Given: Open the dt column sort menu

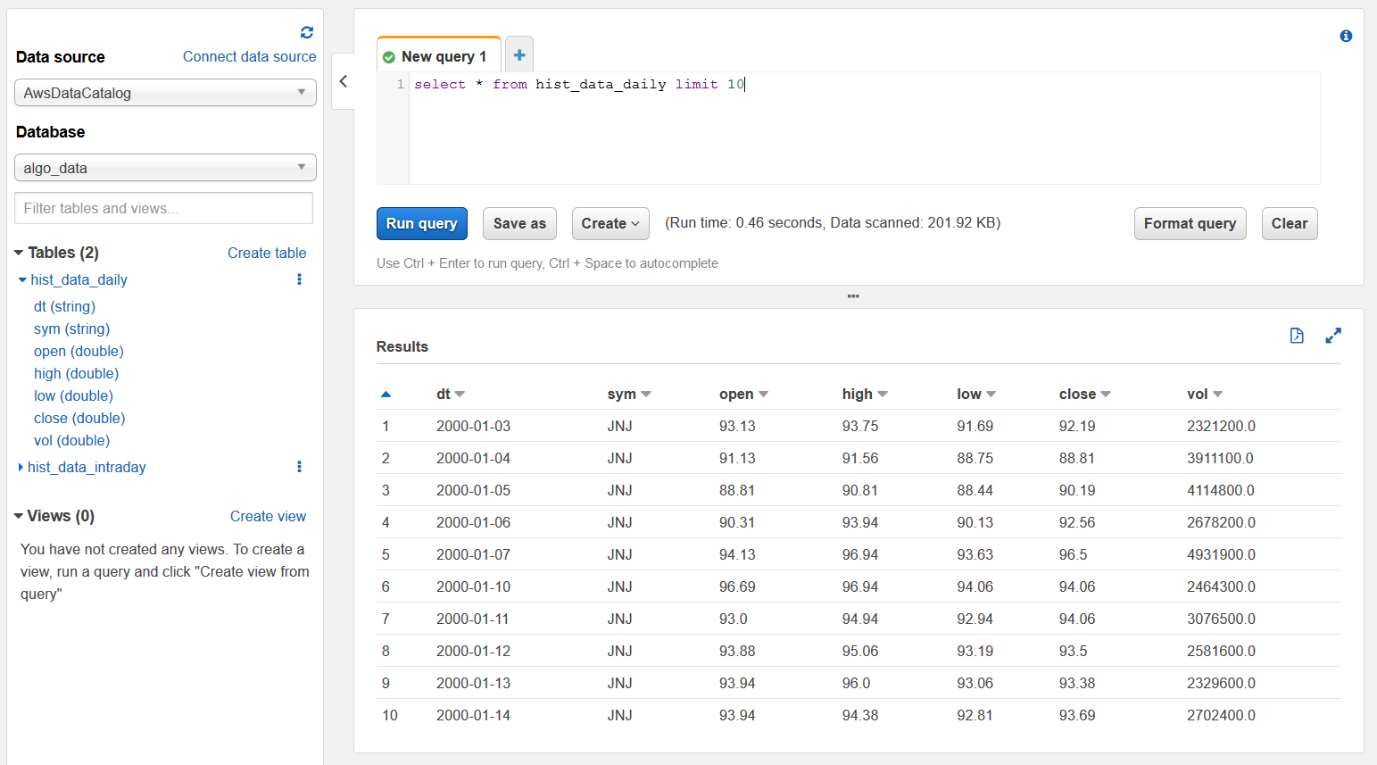Looking at the screenshot, I should point(460,395).
